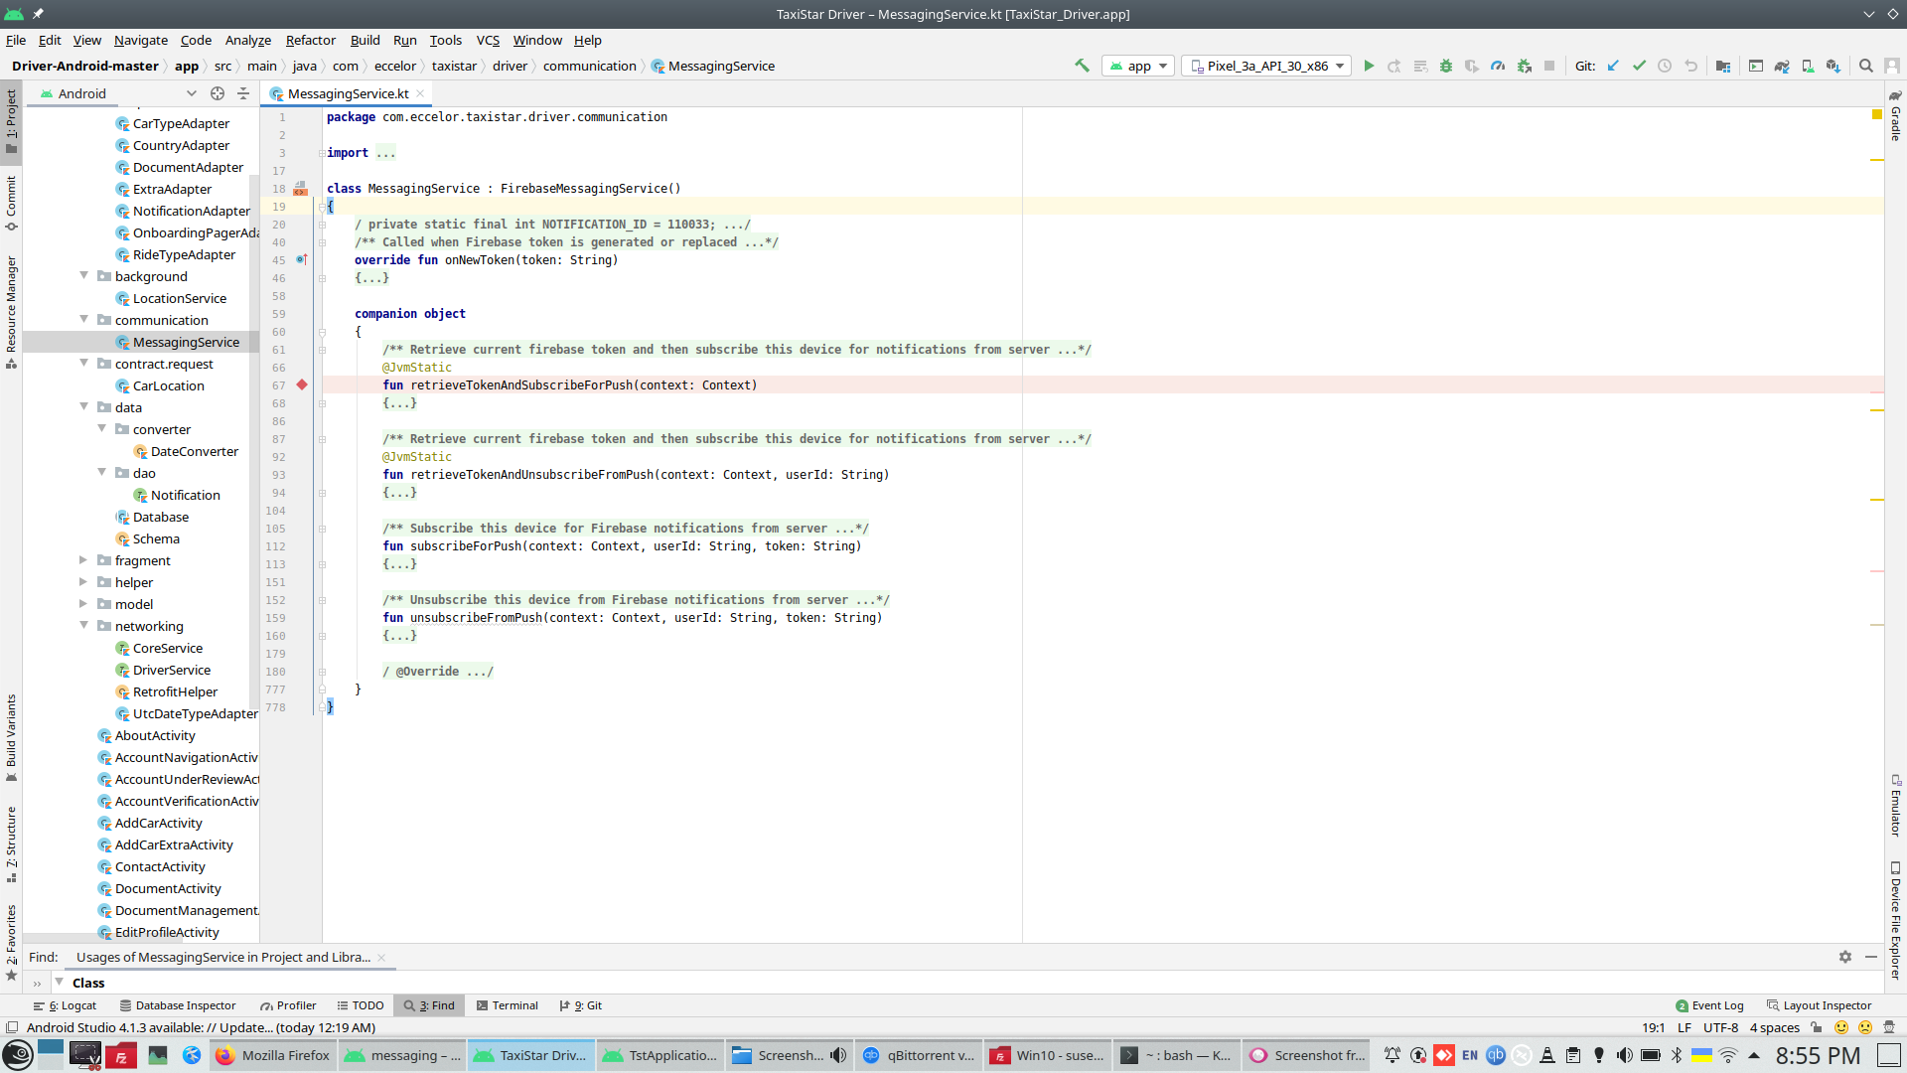Open TstApplication window from the taskbar
1907x1073 pixels.
coord(660,1055)
